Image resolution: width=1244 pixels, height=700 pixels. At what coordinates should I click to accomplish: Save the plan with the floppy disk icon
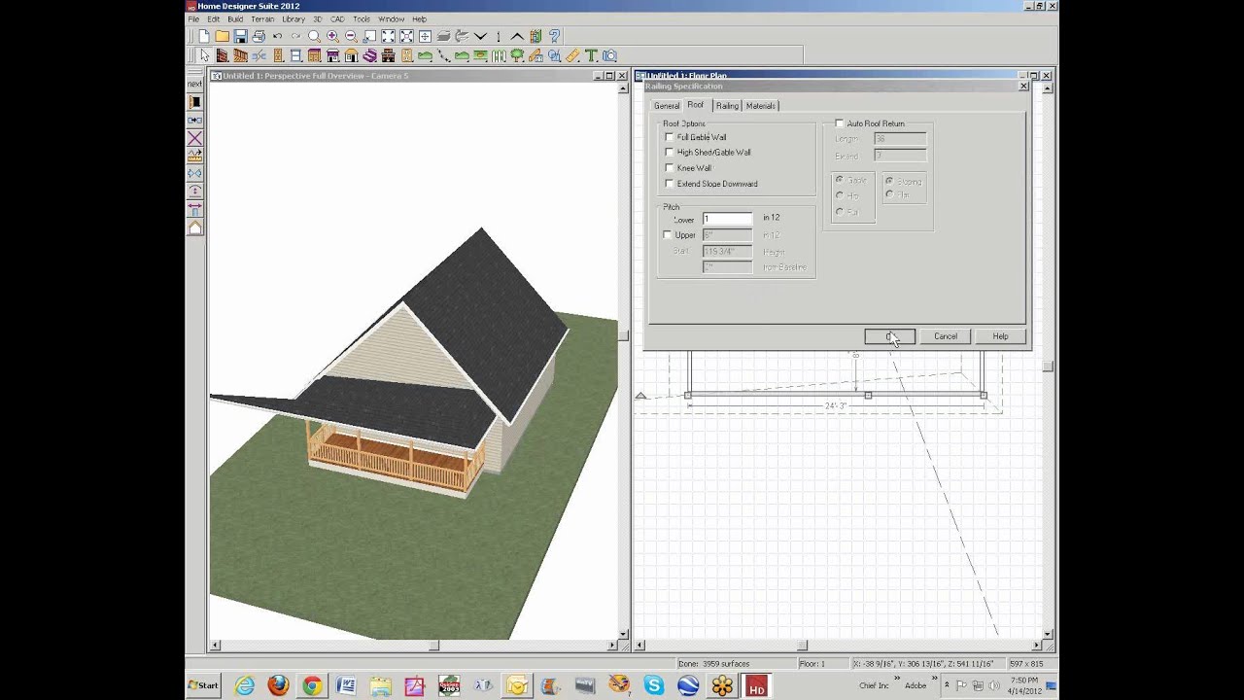coord(240,36)
